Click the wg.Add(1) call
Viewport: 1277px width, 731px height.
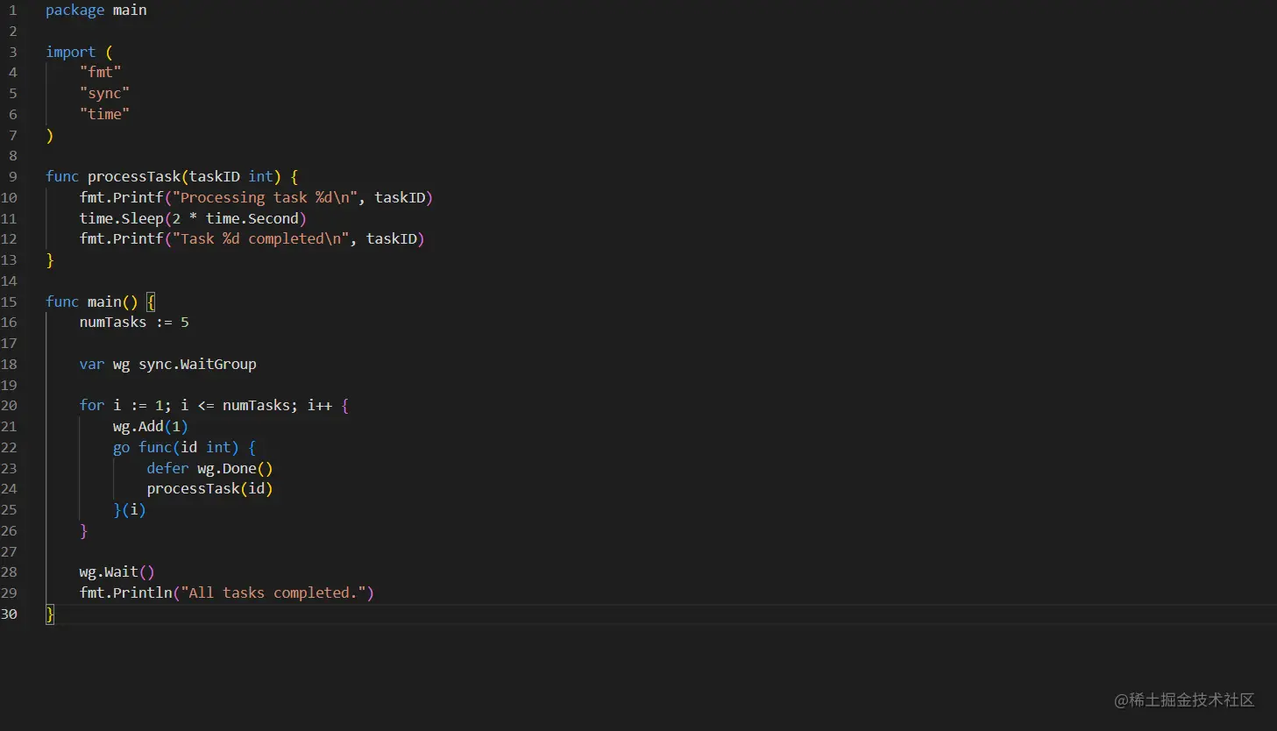tap(151, 427)
